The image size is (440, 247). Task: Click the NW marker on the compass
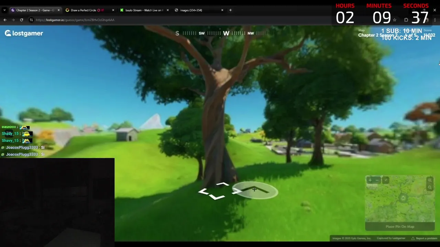click(x=251, y=33)
